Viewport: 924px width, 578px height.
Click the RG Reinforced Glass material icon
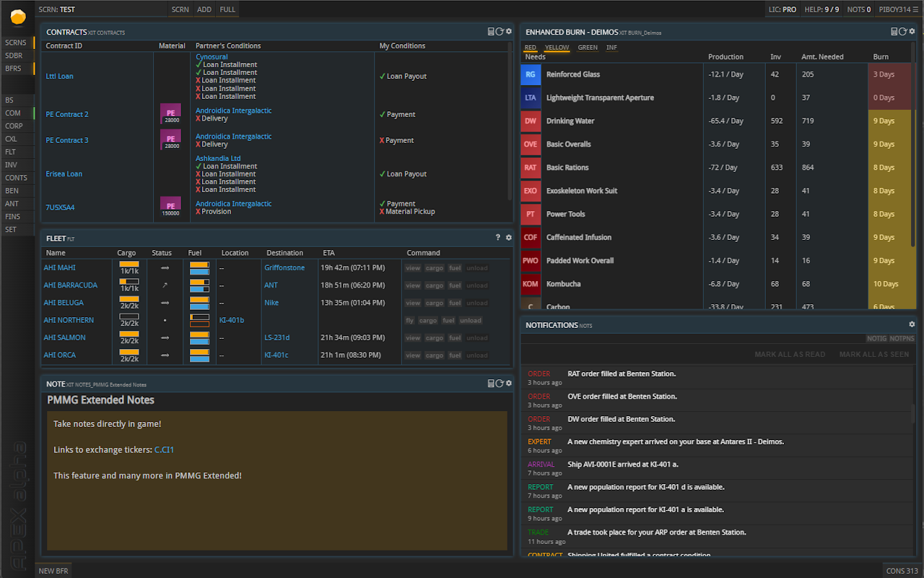click(531, 74)
